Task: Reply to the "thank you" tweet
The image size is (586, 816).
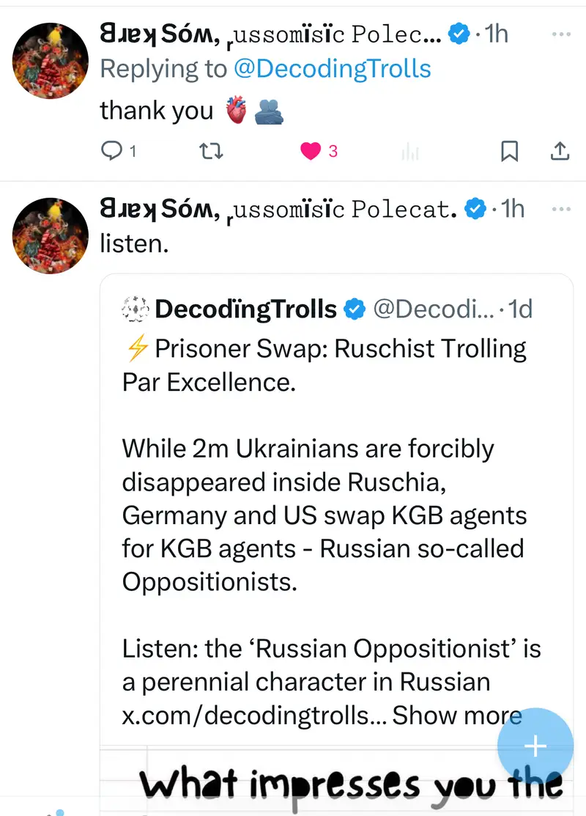Action: pos(111,151)
